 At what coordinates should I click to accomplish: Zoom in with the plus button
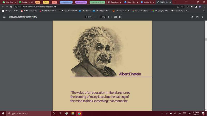(x=108, y=17)
